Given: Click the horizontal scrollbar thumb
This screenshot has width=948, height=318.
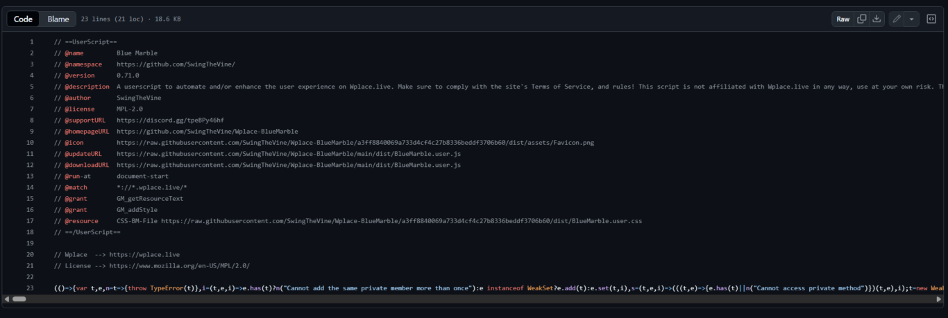Looking at the screenshot, I should [19, 299].
